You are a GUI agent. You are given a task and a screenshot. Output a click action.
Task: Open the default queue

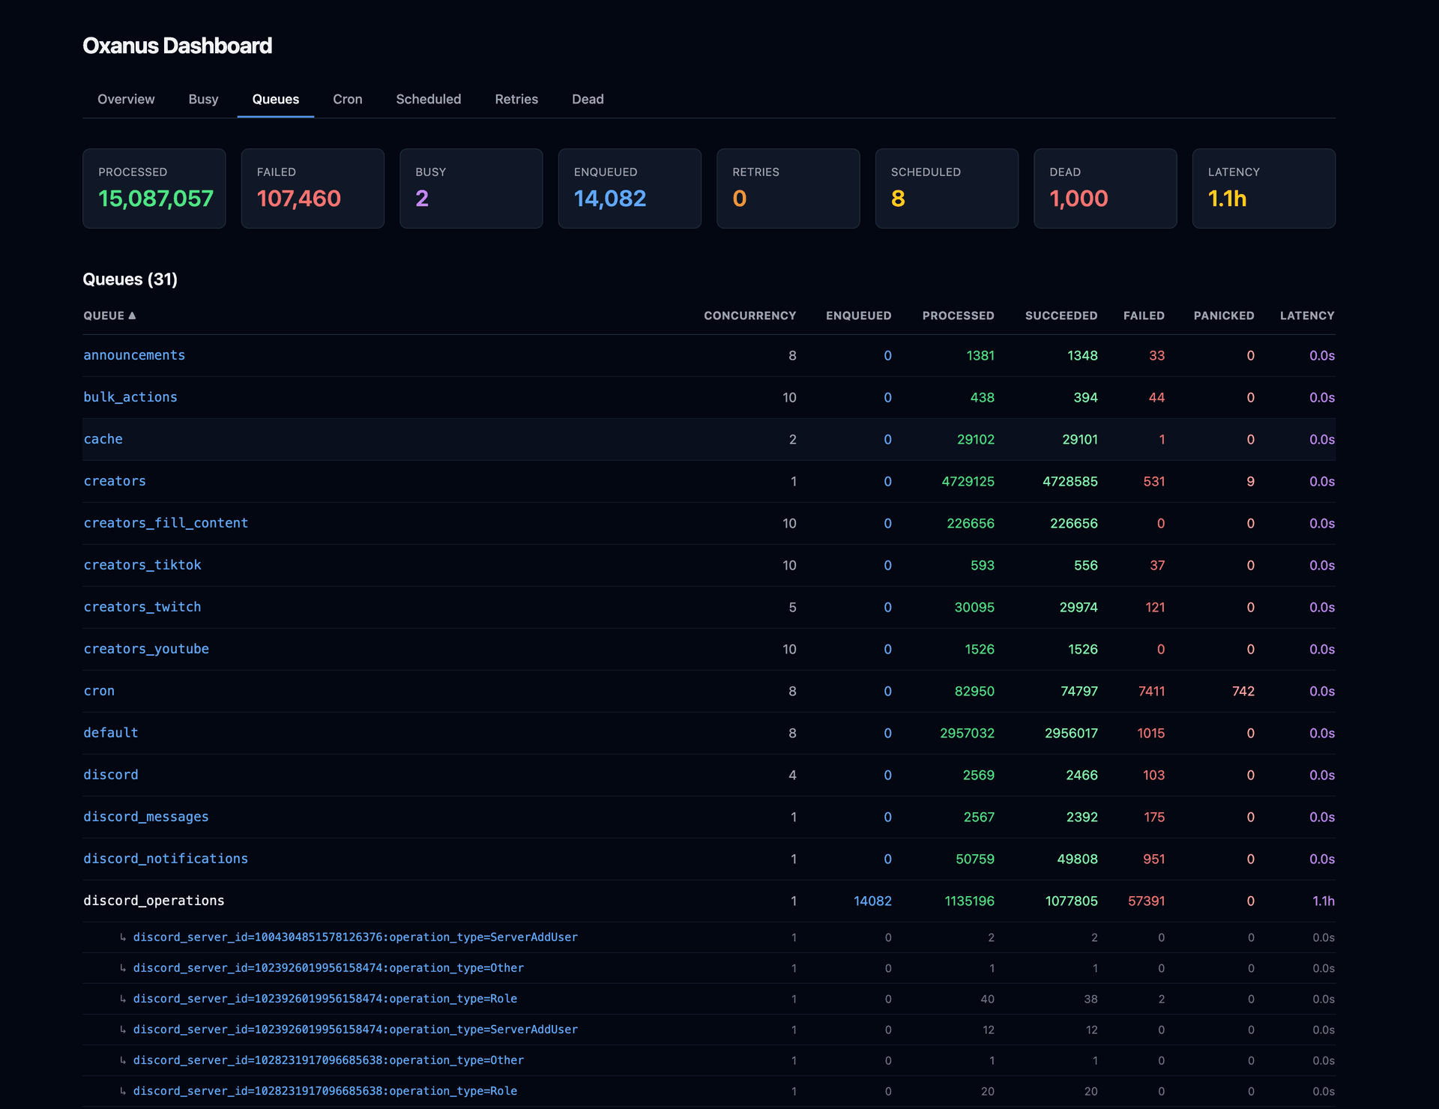click(110, 732)
